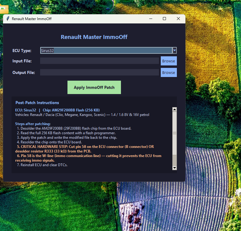The width and height of the screenshot is (241, 231).
Task: Click step 1 'Desolder the AM29F200BB' line
Action: coord(74,128)
